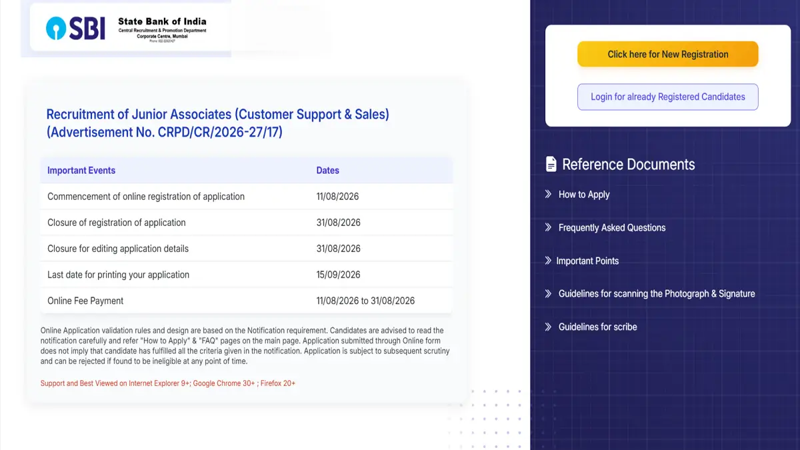Click the SBI logo in header
The width and height of the screenshot is (800, 450).
(x=75, y=28)
